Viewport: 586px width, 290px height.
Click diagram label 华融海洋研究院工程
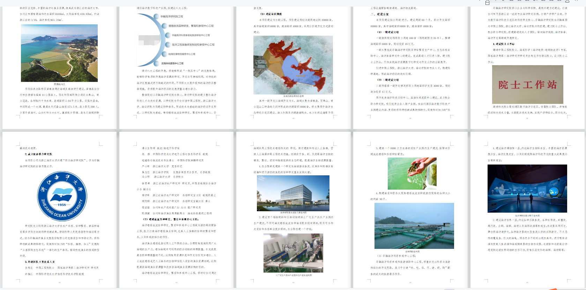click(172, 16)
